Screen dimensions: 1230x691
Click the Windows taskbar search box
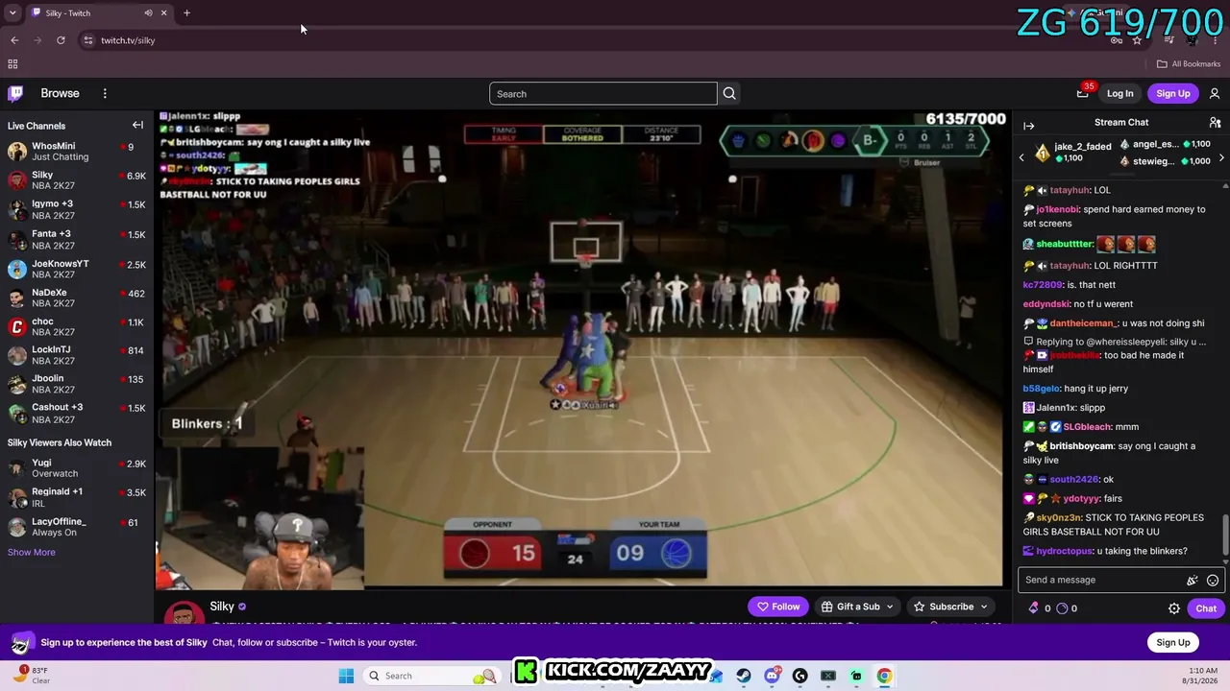432,676
